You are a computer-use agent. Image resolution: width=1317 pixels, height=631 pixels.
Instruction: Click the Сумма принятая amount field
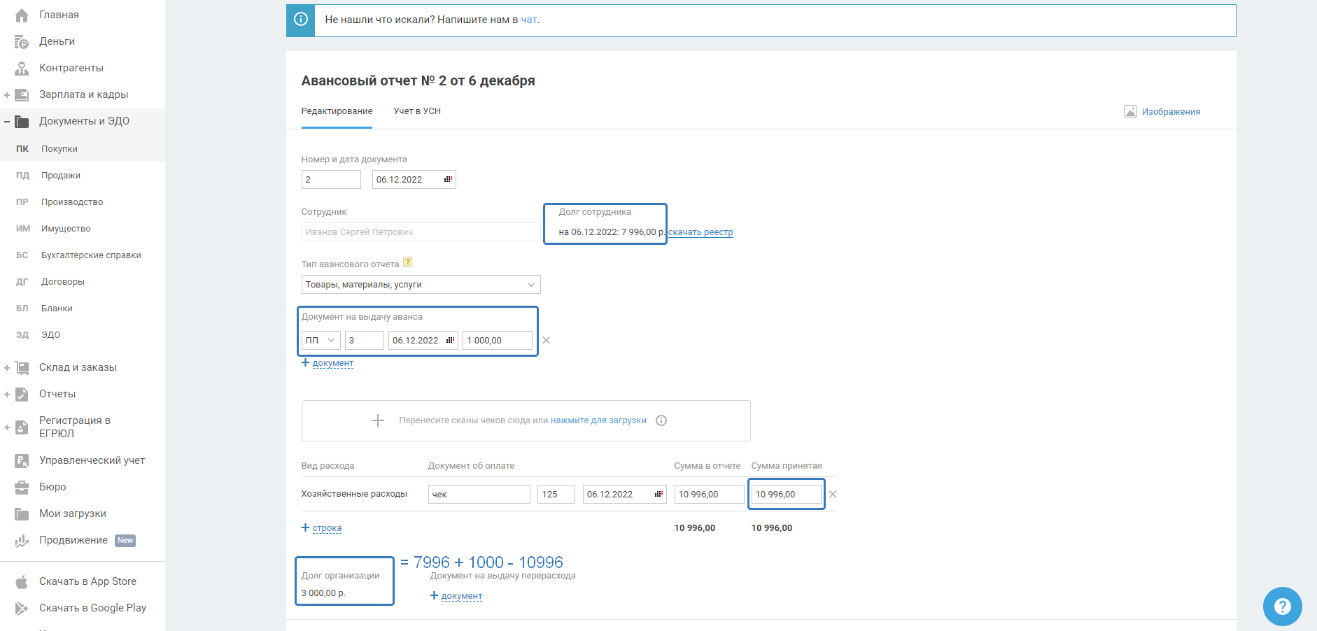[x=787, y=495]
